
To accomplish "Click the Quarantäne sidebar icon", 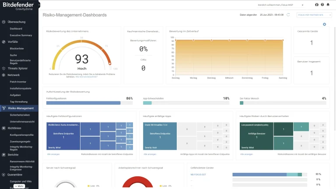I will pos(3,175).
